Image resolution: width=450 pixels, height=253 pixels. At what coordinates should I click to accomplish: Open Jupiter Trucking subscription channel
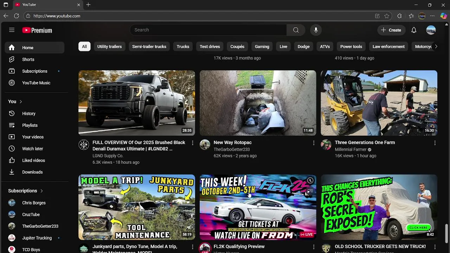34,238
